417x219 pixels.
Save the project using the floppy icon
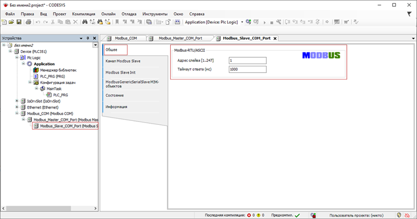point(19,22)
